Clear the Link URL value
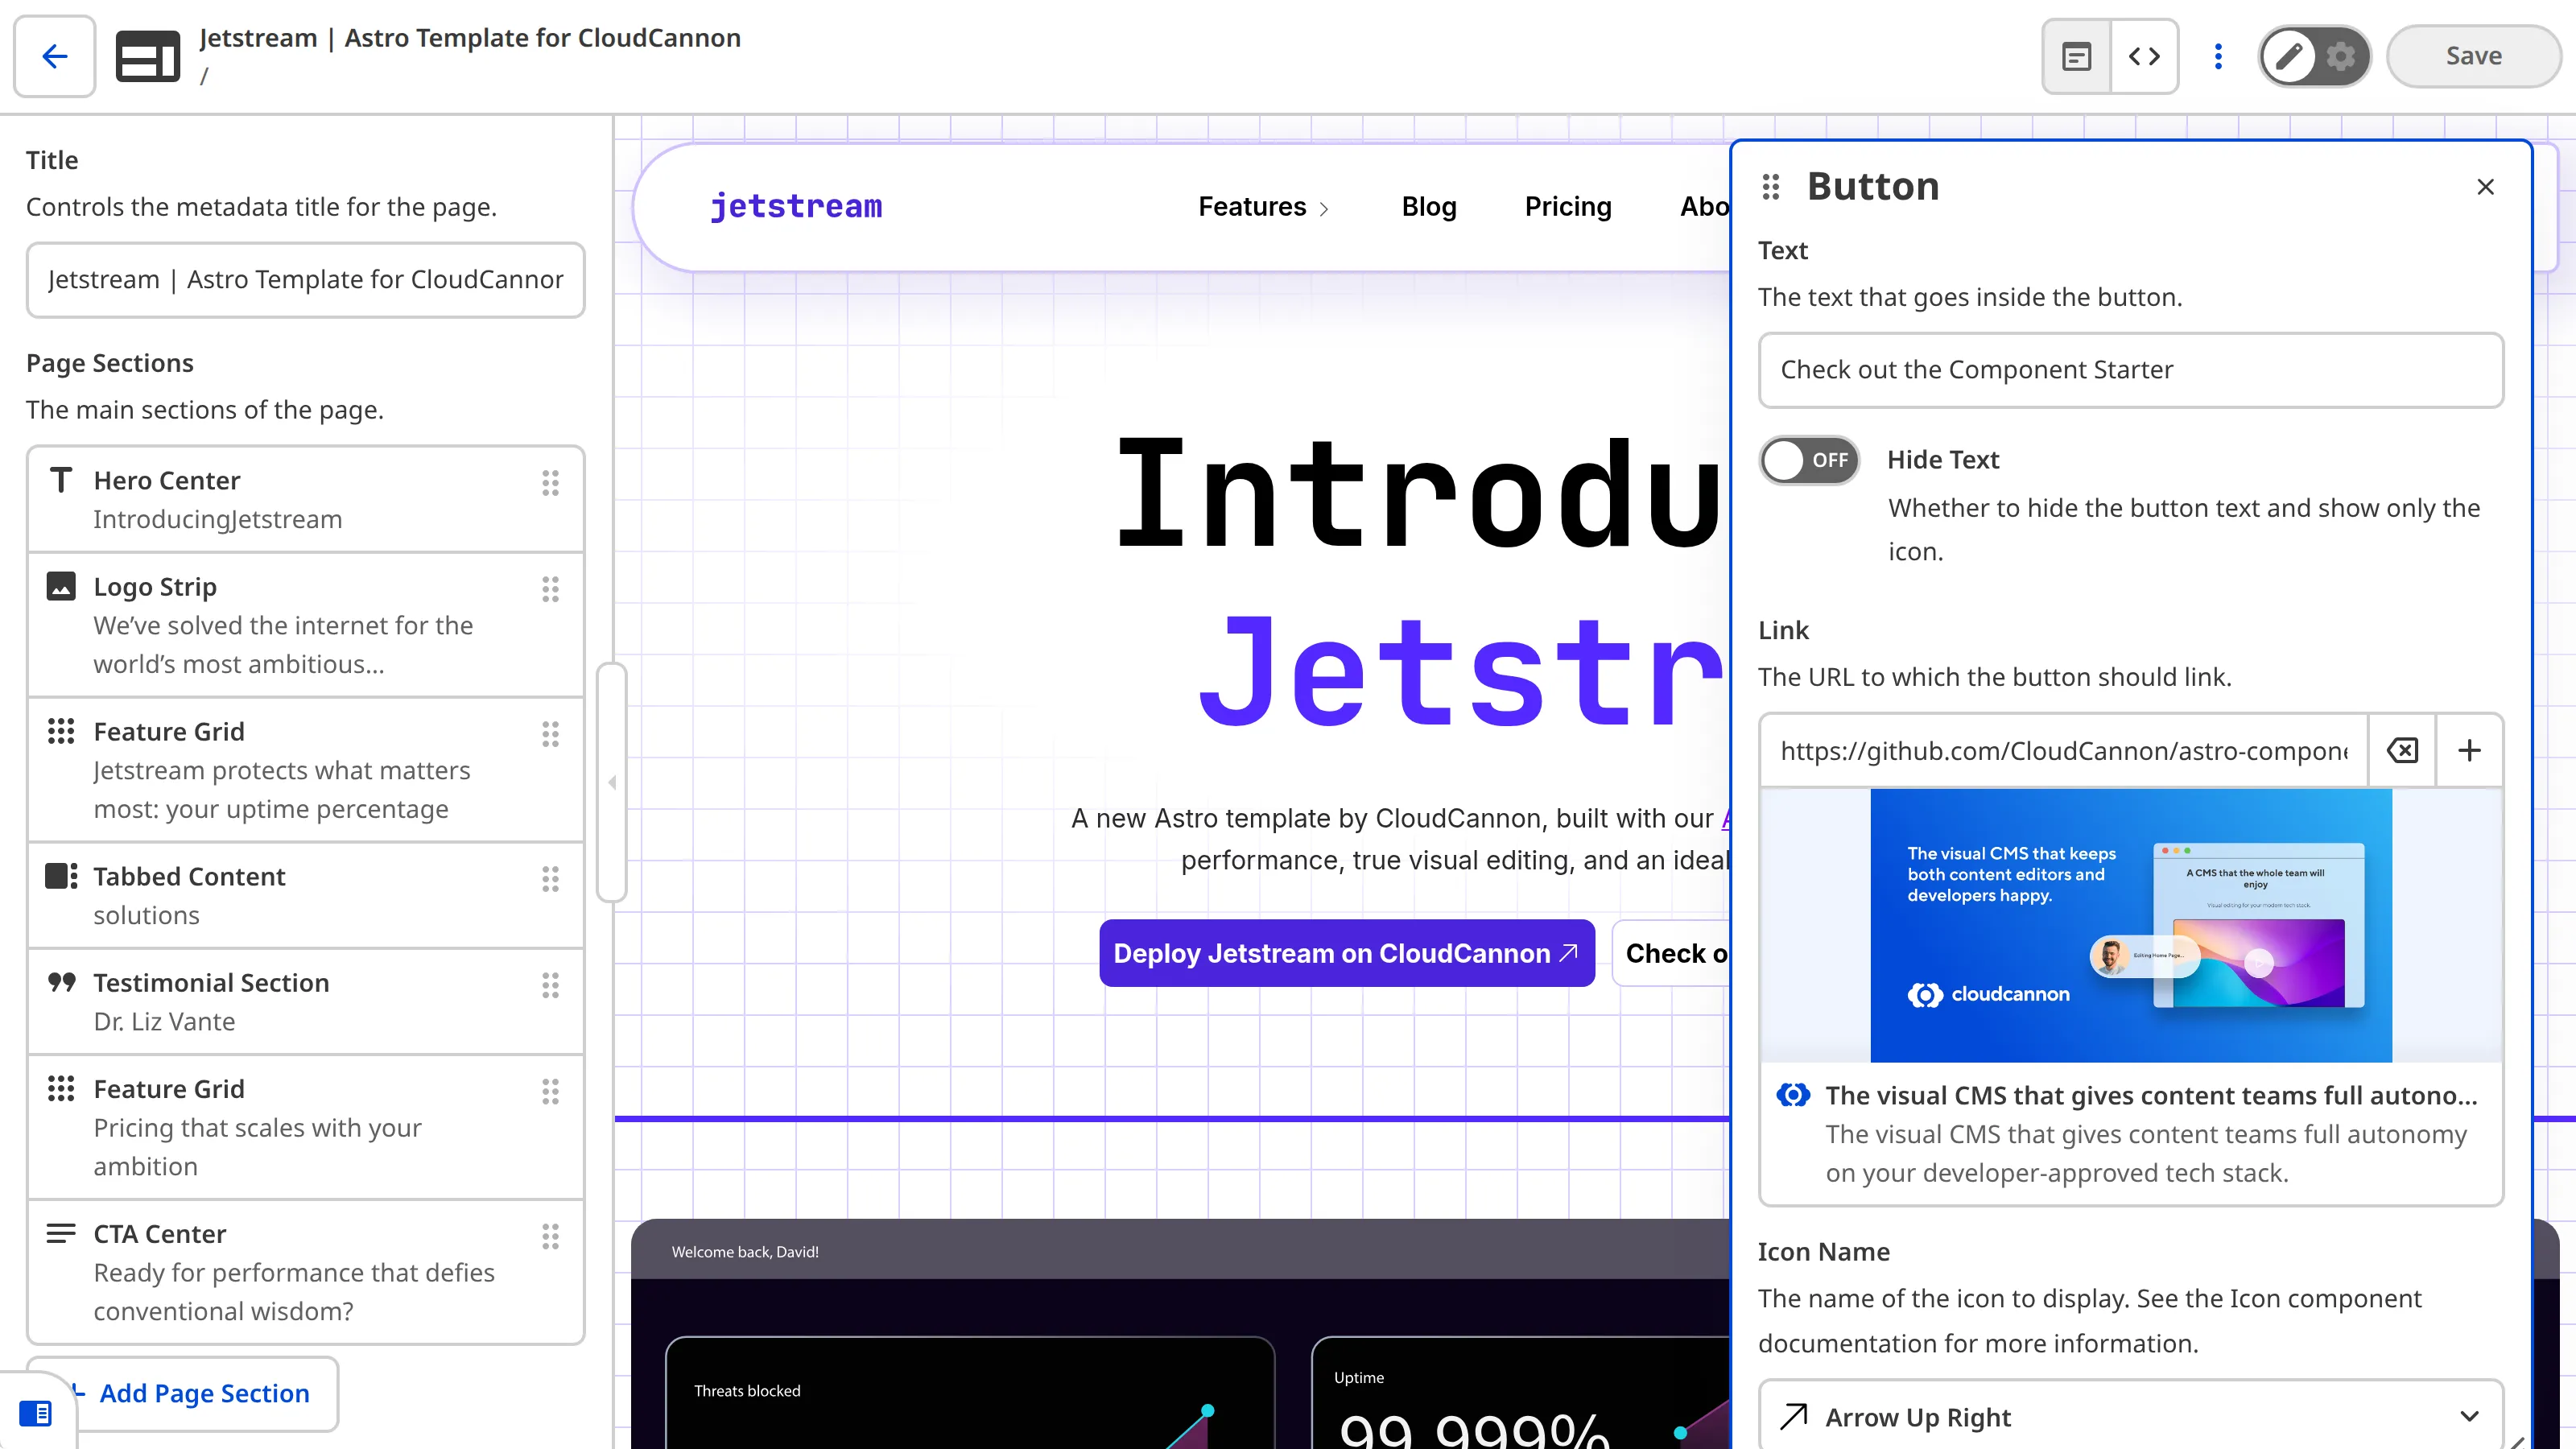The image size is (2576, 1449). [2402, 750]
